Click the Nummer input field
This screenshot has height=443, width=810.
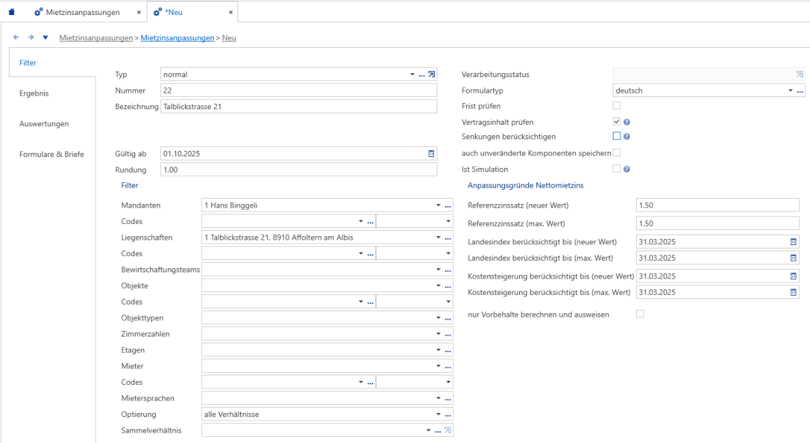point(299,91)
